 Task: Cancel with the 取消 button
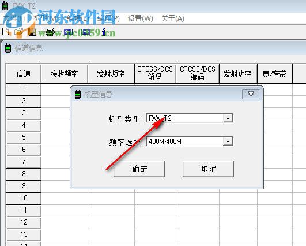[x=209, y=169]
